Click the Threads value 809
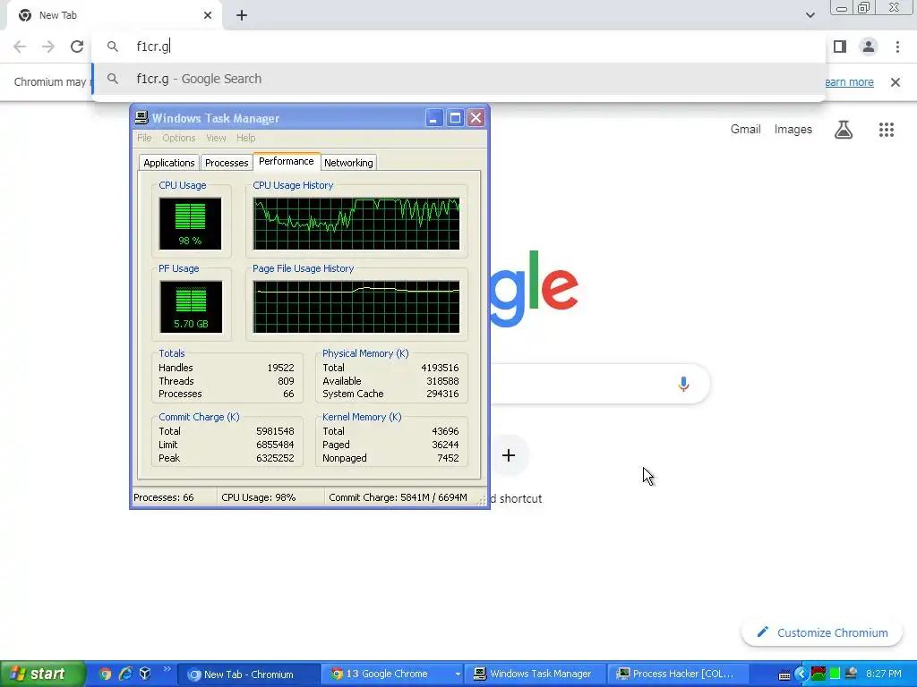 (286, 381)
